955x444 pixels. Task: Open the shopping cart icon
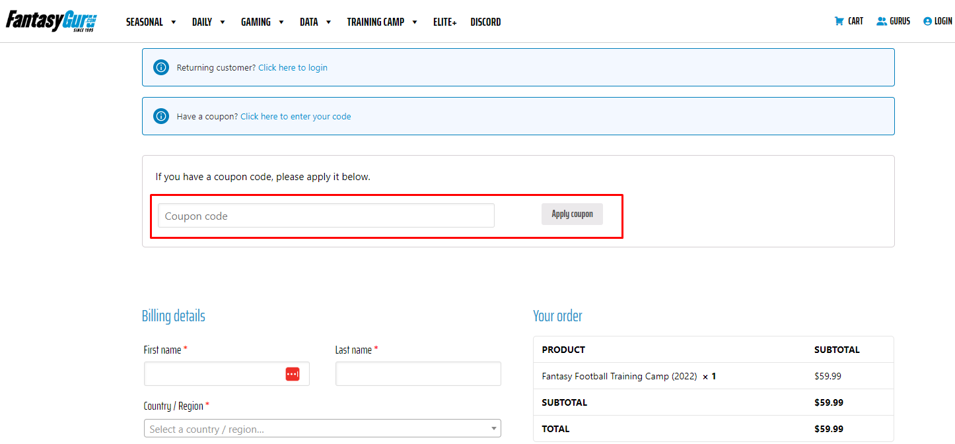coord(839,21)
